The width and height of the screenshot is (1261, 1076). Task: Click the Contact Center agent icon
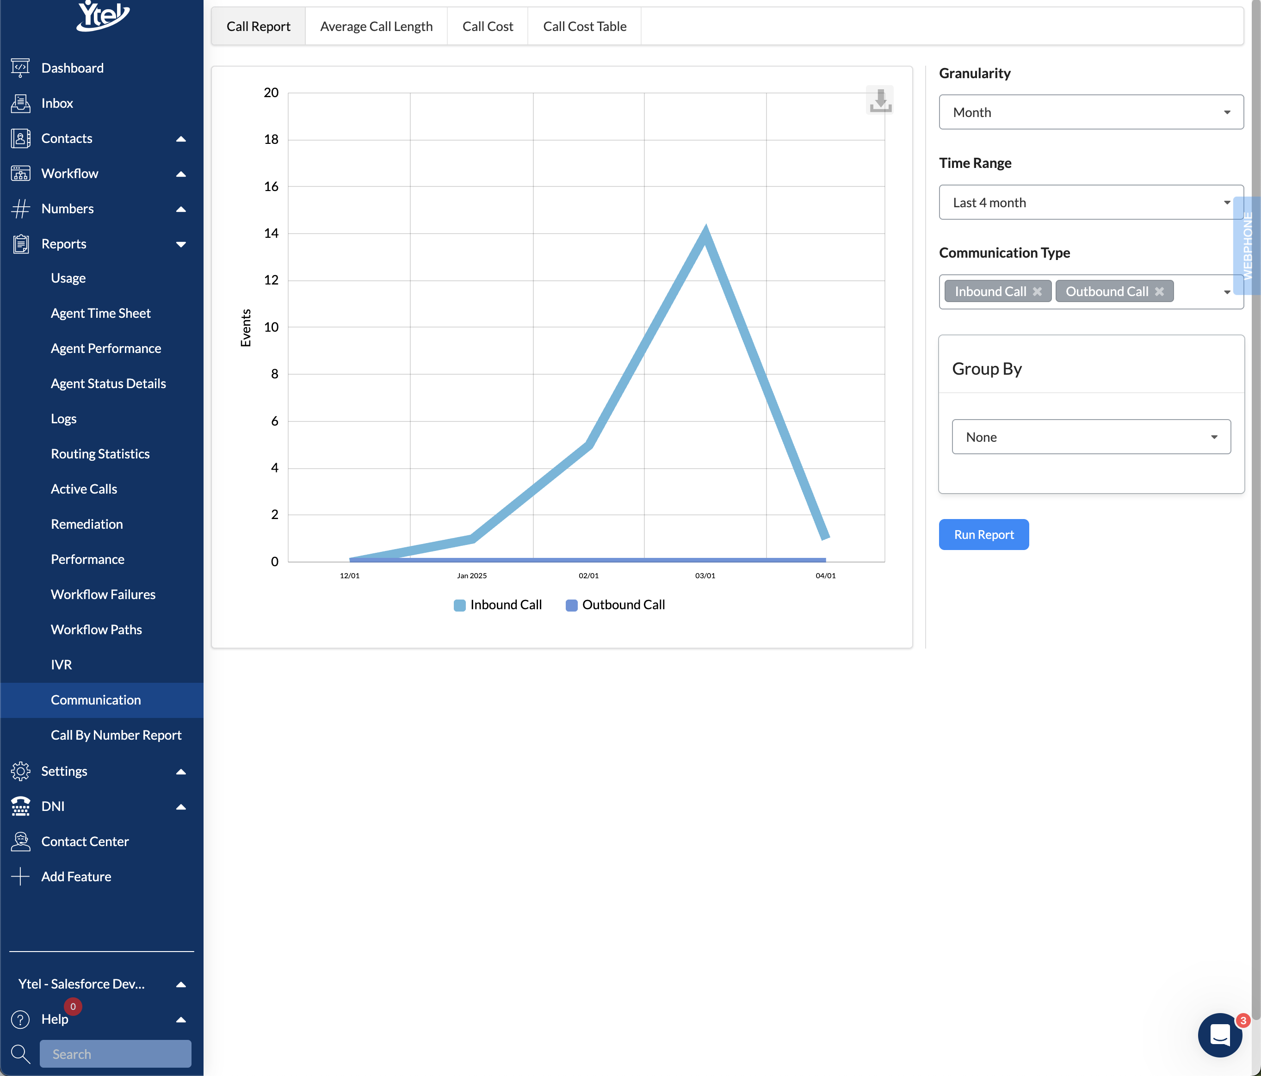point(20,841)
